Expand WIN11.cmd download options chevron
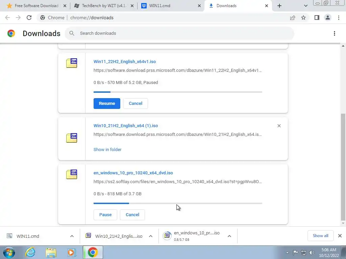The image size is (346, 259). [72, 236]
